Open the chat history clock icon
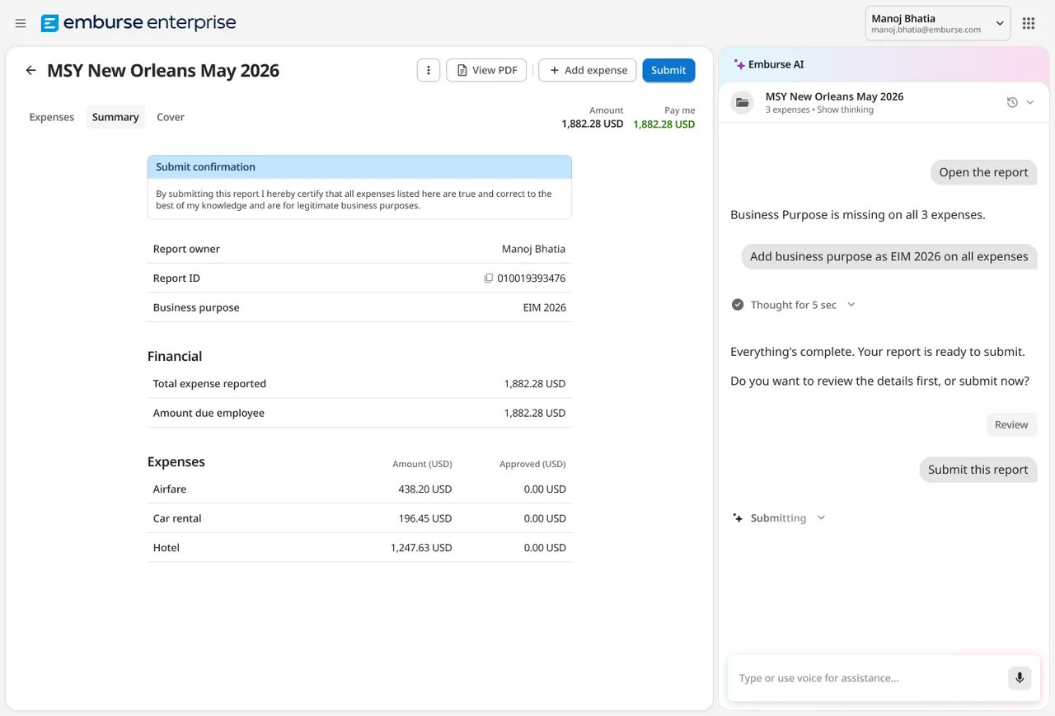Viewport: 1055px width, 716px height. 1012,102
